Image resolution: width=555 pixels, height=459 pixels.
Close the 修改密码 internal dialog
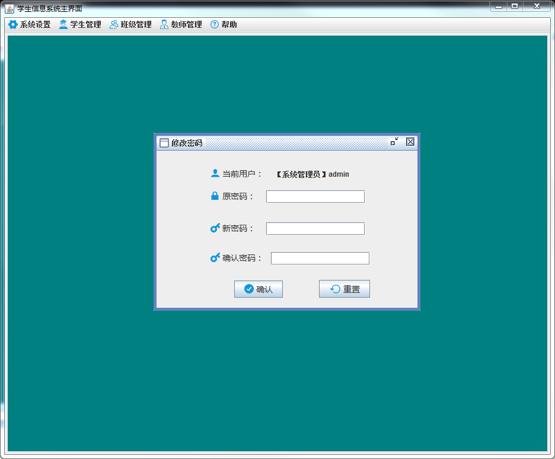coord(410,142)
